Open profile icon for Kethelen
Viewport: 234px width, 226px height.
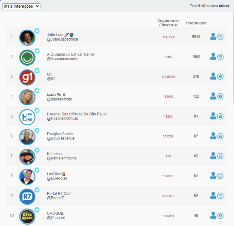coord(213,156)
